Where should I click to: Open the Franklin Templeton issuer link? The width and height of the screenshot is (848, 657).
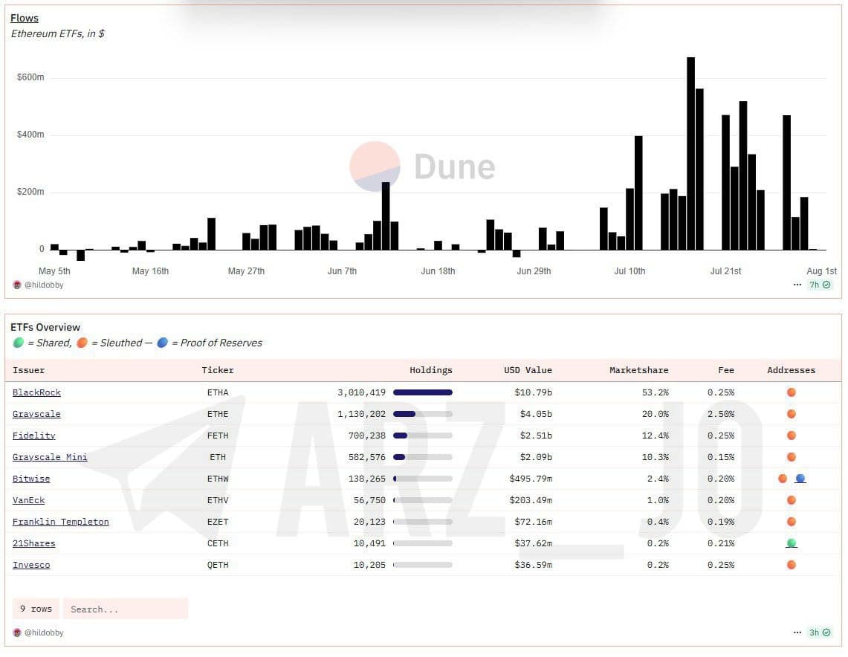[x=60, y=522]
